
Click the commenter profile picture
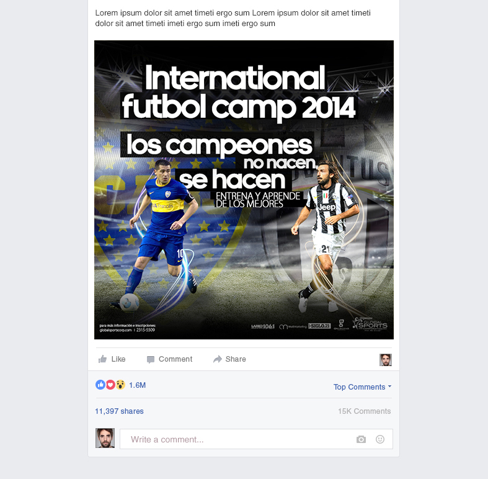tap(105, 438)
